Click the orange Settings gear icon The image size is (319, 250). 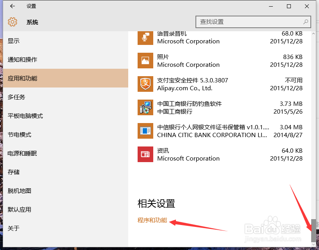coord(13,22)
